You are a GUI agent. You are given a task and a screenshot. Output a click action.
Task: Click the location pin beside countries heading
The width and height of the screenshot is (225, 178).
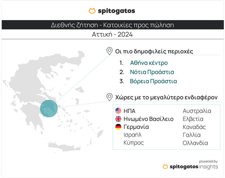(x=110, y=97)
